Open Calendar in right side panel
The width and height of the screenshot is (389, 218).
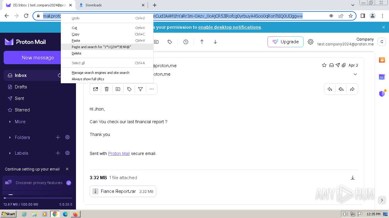tap(382, 77)
